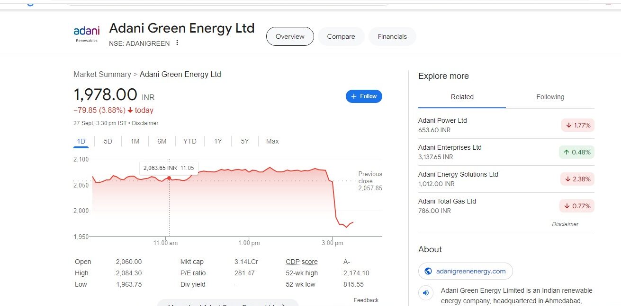Select the Max chart range
This screenshot has height=306, width=621.
[272, 141]
